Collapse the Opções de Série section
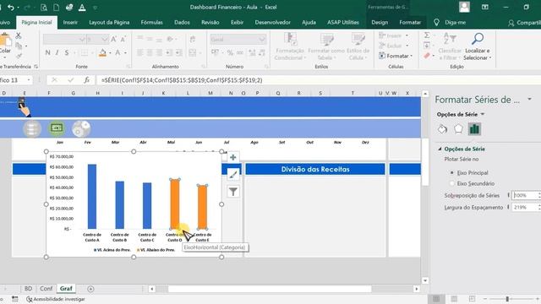This screenshot has width=541, height=304. tap(440, 149)
